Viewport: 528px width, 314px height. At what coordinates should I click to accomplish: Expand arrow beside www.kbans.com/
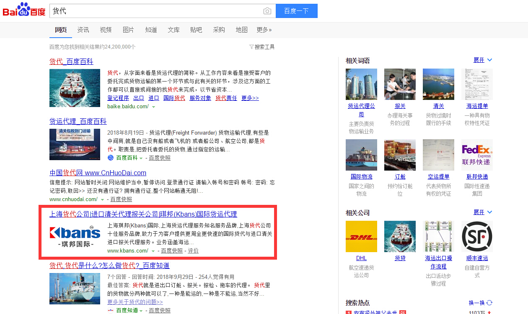point(153,251)
